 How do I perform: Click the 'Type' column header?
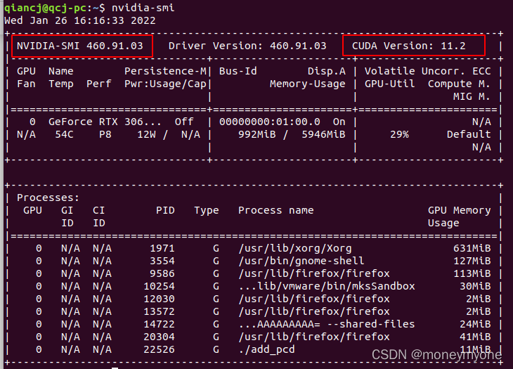207,210
